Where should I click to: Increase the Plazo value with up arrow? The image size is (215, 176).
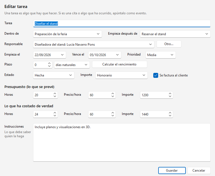click(49, 63)
